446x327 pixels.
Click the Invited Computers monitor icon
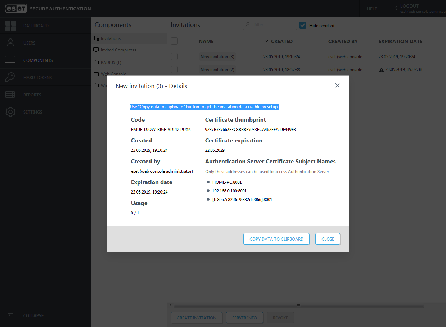[96, 50]
